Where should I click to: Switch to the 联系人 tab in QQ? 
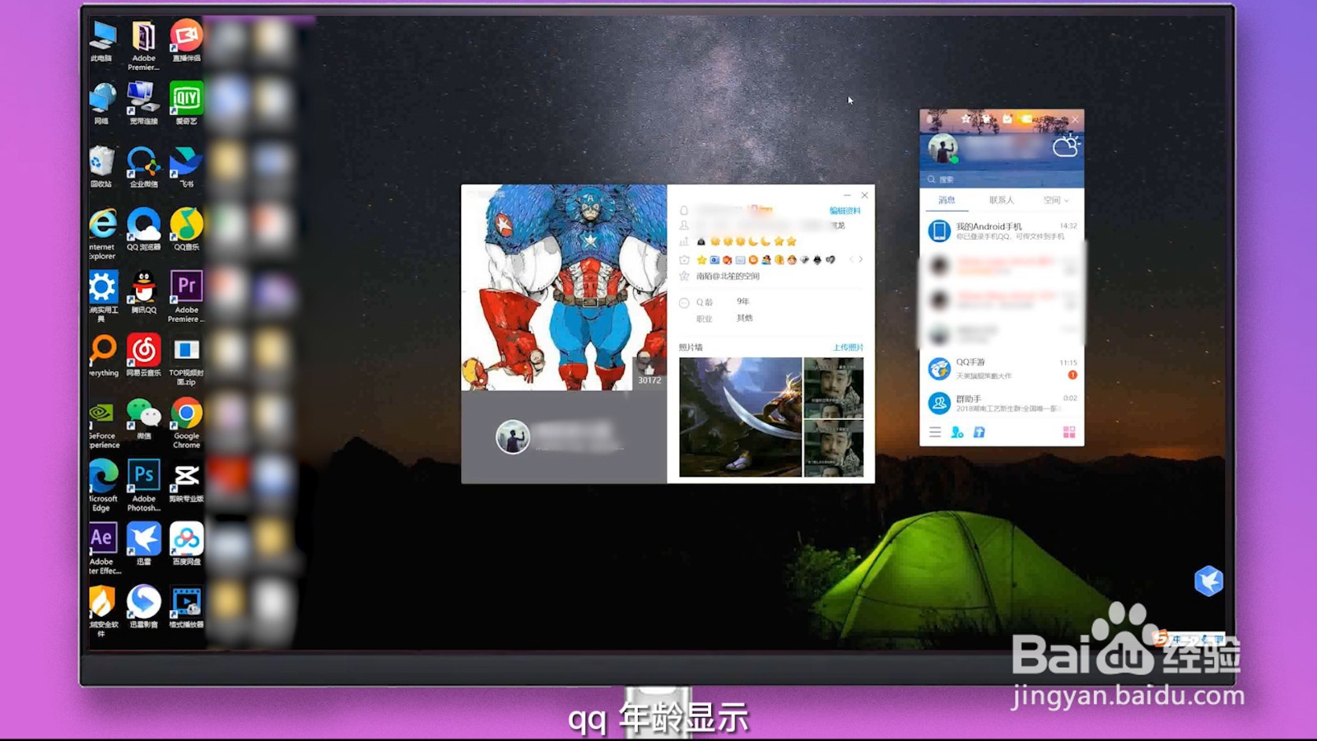[x=1002, y=200]
